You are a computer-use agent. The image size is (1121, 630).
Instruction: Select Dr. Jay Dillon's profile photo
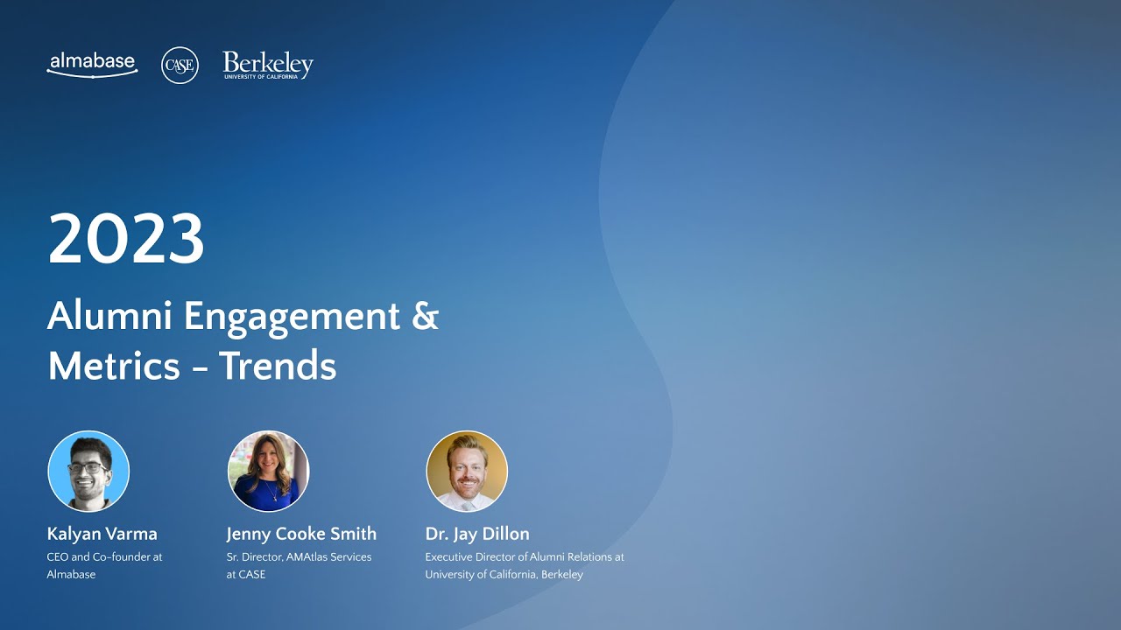coord(467,471)
